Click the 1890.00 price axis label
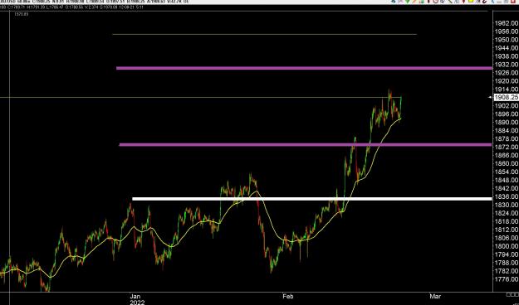The image size is (519, 305). (507, 123)
